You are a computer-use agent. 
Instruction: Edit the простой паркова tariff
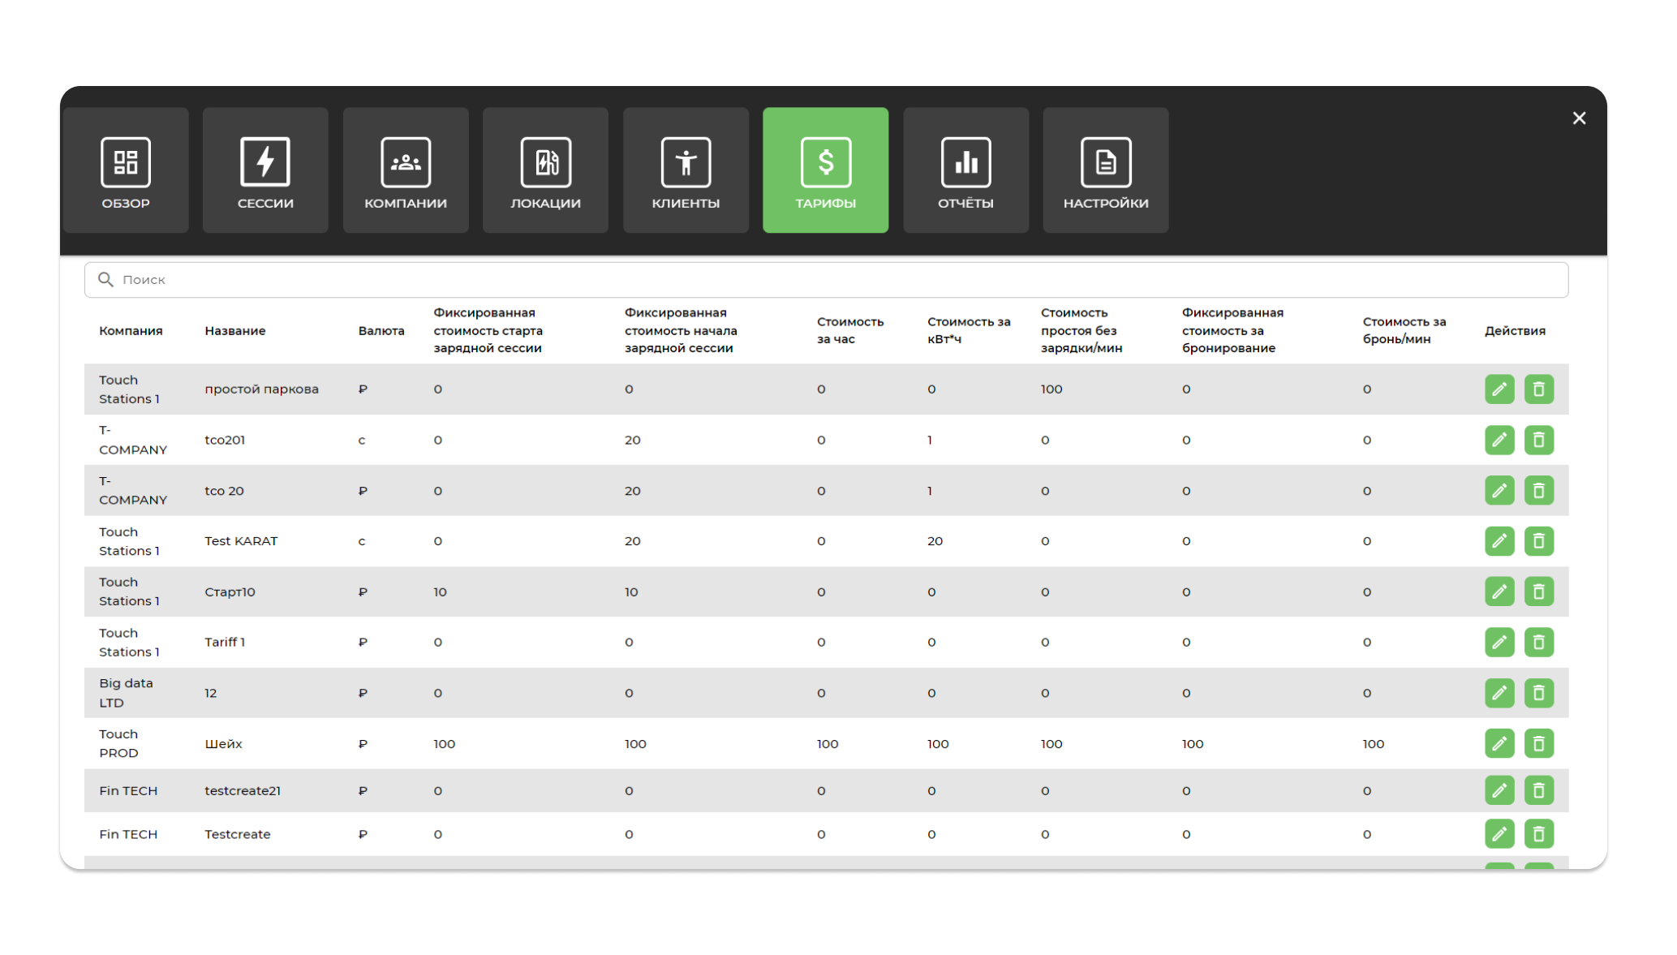[1499, 389]
